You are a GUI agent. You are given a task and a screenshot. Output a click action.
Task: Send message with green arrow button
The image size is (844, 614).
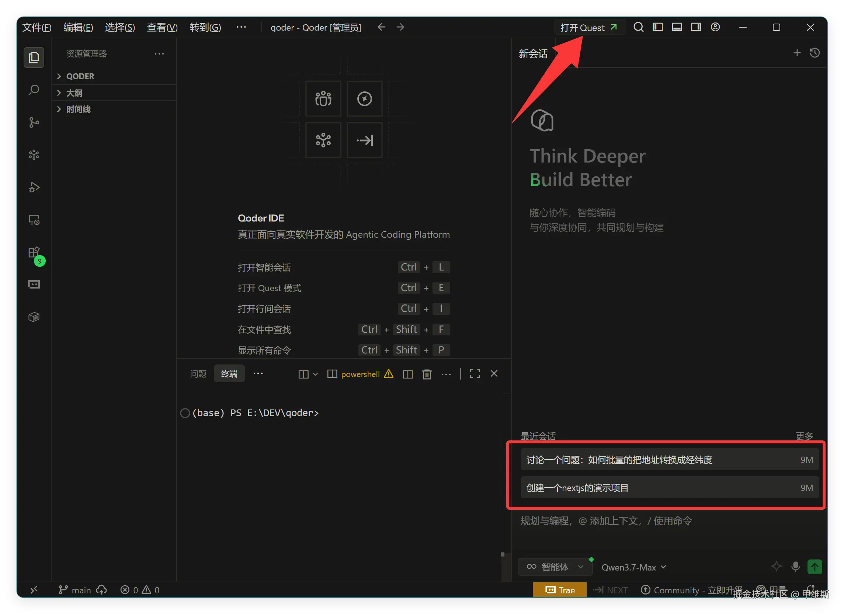click(814, 566)
